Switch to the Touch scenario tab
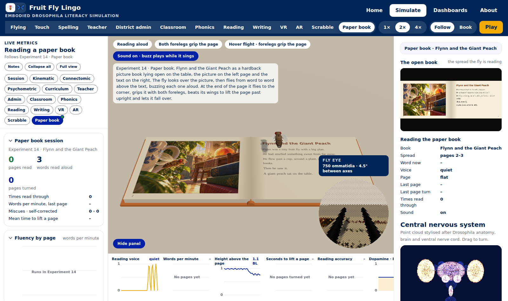 pyautogui.click(x=42, y=27)
